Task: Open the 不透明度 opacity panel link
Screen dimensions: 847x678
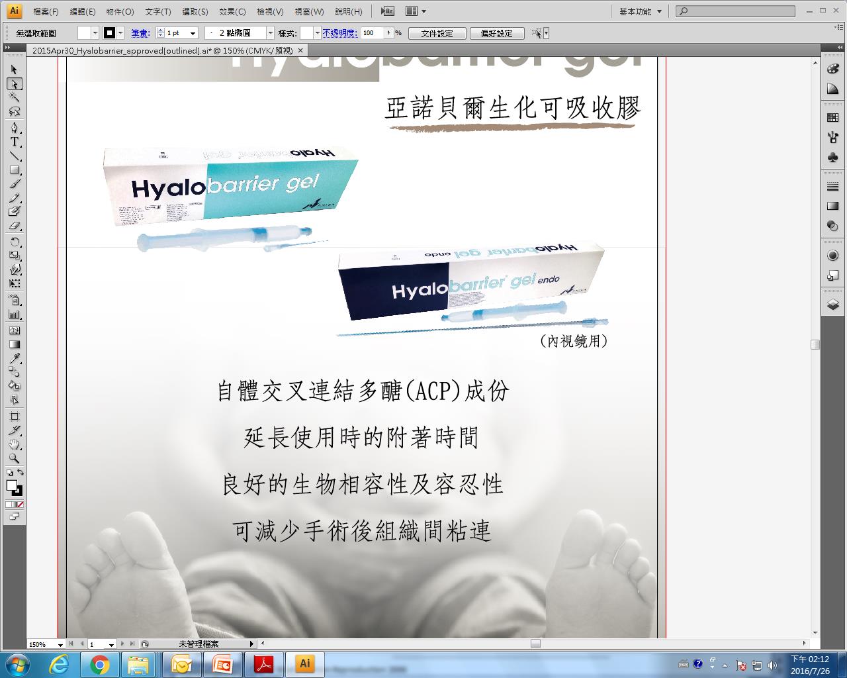Action: tap(340, 33)
